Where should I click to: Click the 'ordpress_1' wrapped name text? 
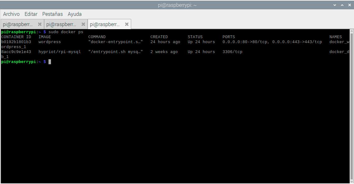pos(14,47)
